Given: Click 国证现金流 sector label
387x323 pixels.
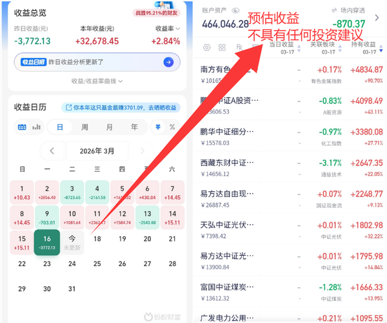Looking at the screenshot, I should (329, 205).
